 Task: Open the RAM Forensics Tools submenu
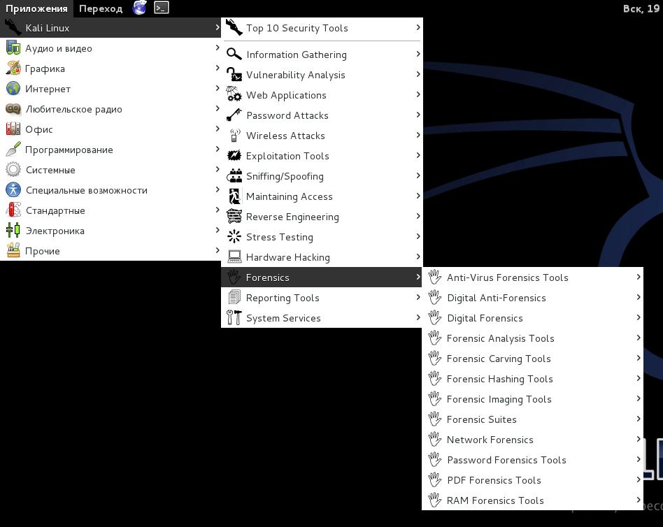(x=533, y=500)
